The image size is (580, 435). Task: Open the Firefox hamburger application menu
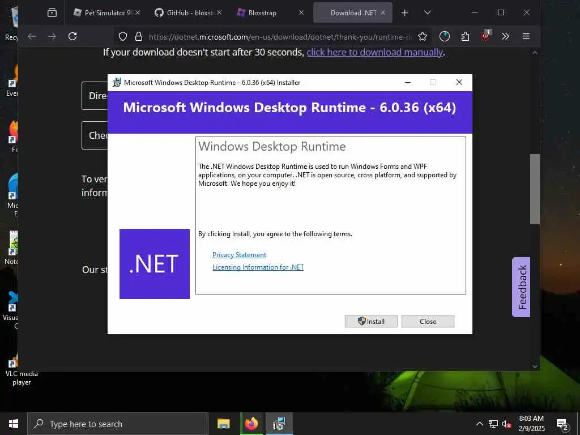pos(526,36)
